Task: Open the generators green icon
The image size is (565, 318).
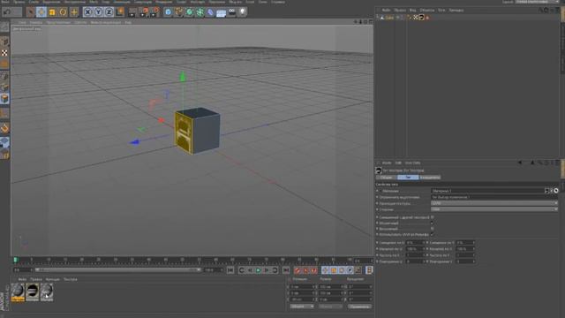Action: coord(190,12)
